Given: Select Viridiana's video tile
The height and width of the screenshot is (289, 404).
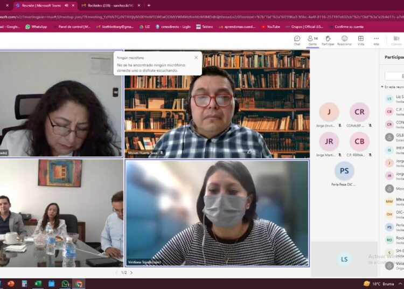Looking at the screenshot, I should pyautogui.click(x=217, y=213).
